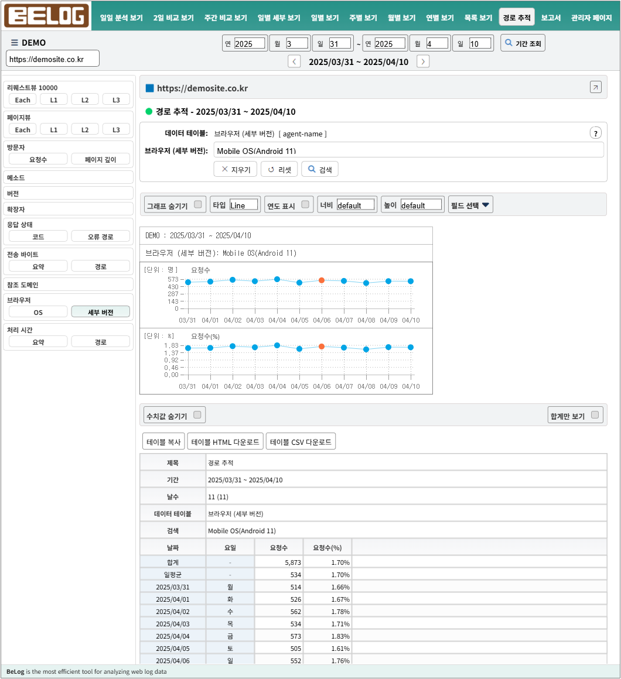This screenshot has width=621, height=679.
Task: Click 오류 경로 under 응답 상태
Action: click(x=101, y=236)
